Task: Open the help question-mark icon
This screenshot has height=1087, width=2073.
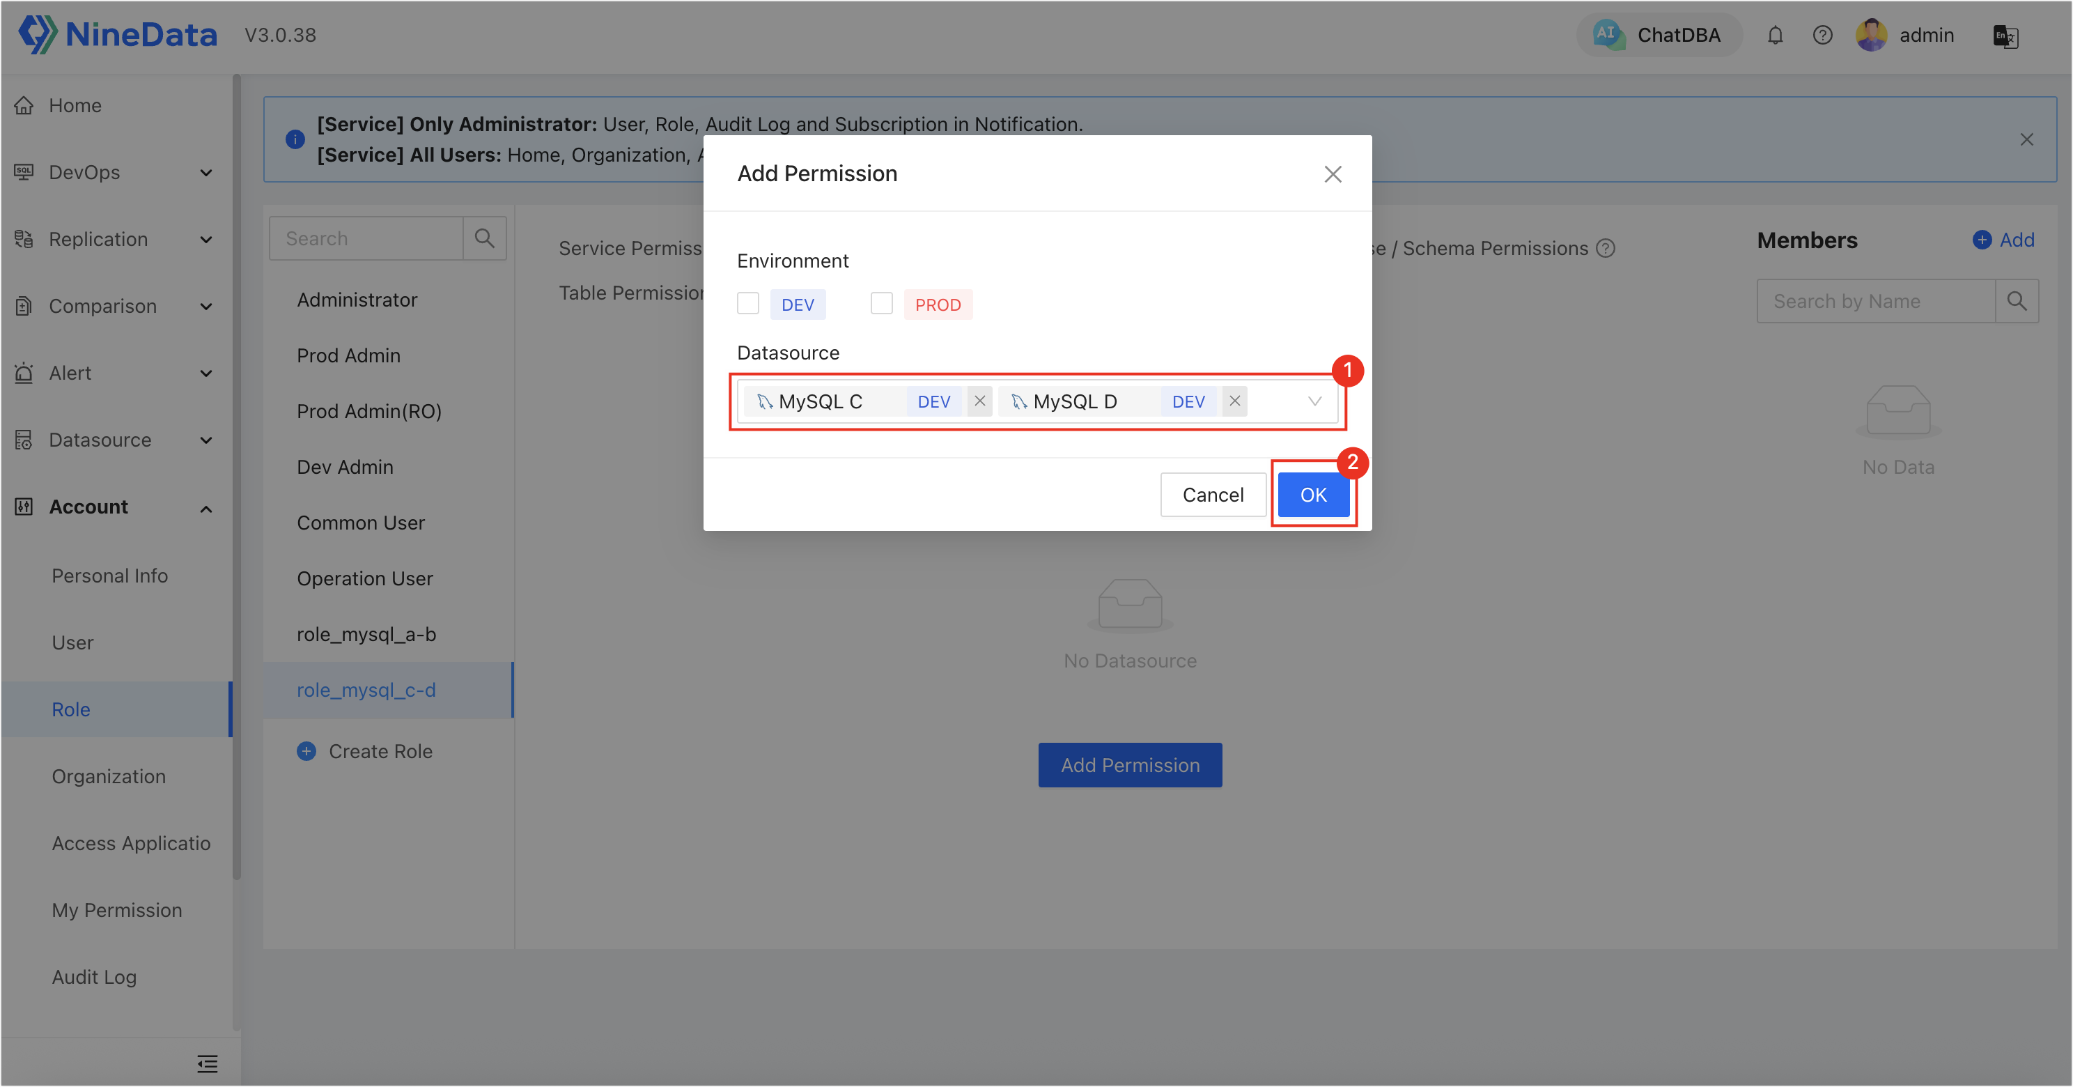Action: coord(1823,36)
